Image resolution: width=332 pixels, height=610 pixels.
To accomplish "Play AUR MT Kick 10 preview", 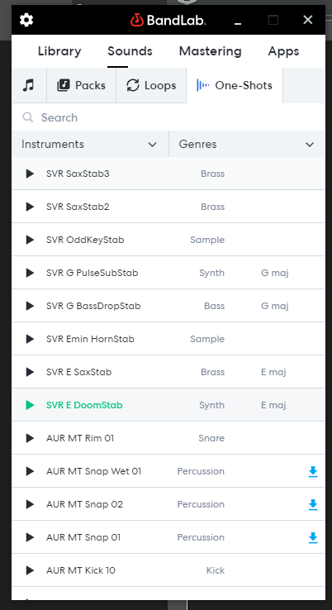I will (30, 570).
